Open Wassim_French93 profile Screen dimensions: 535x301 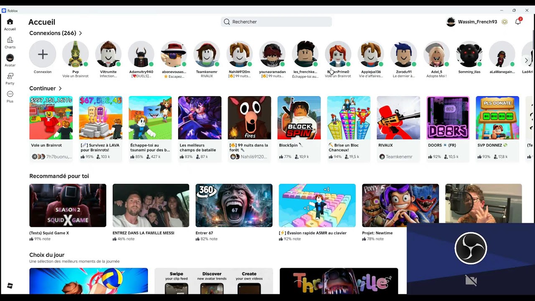(x=471, y=22)
